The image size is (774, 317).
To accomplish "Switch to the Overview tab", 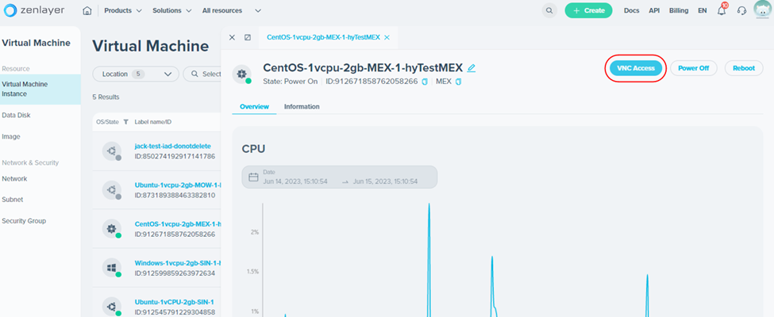I will coord(254,106).
